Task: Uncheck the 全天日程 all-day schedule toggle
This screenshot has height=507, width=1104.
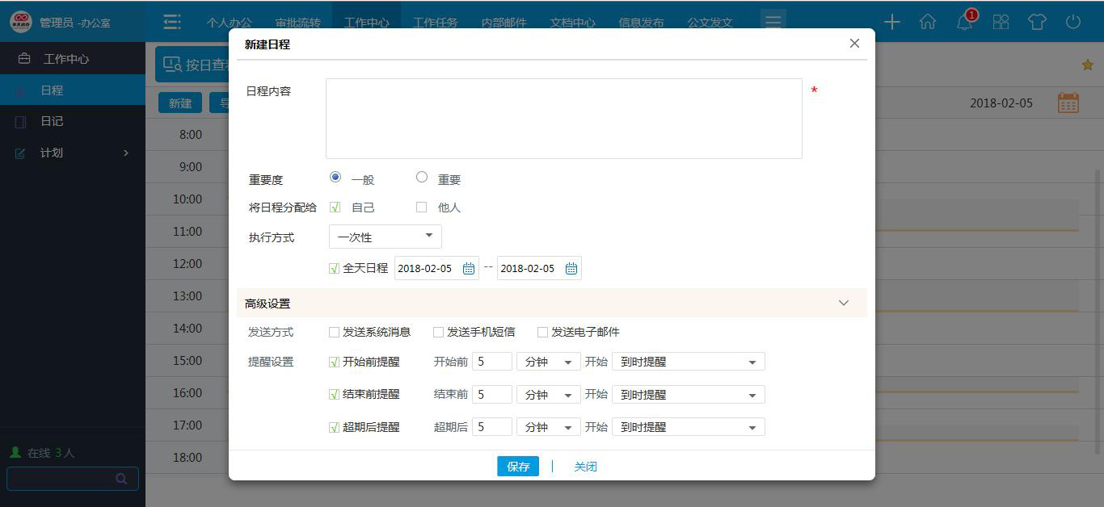Action: (333, 268)
